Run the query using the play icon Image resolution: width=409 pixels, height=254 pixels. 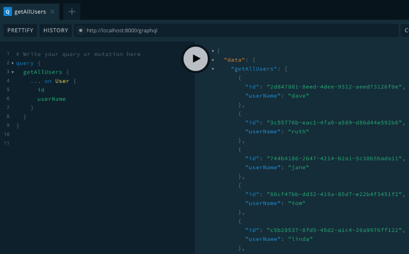point(195,58)
